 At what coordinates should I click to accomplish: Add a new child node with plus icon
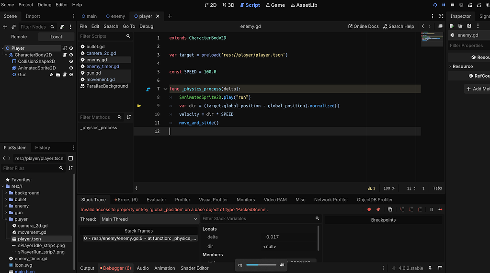click(x=5, y=27)
